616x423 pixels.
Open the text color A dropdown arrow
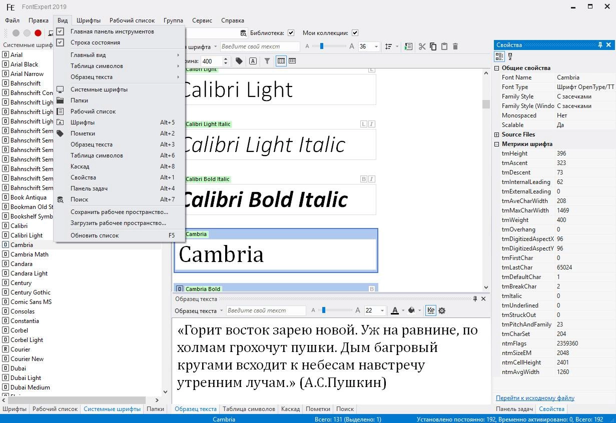click(x=402, y=310)
